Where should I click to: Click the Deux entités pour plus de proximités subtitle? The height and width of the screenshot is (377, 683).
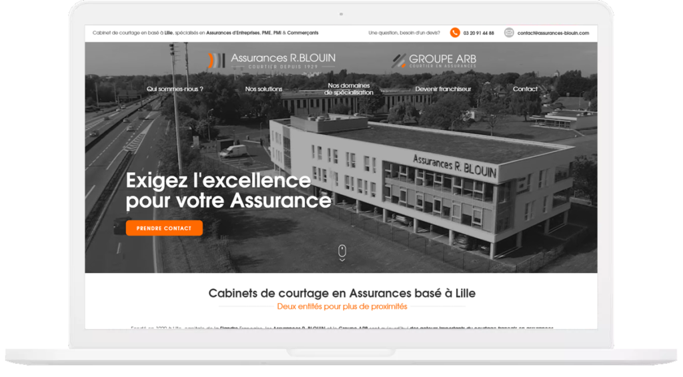pyautogui.click(x=342, y=306)
